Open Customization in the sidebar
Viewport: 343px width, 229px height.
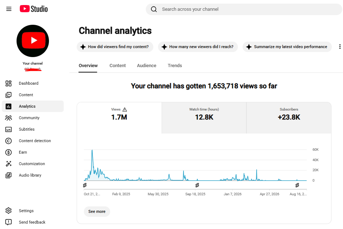click(33, 164)
